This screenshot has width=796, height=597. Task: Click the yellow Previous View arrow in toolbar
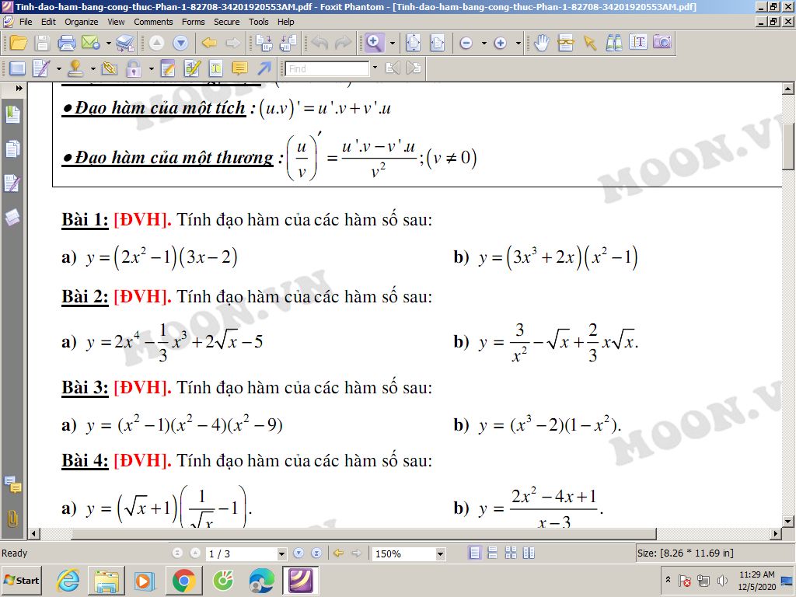[x=208, y=44]
